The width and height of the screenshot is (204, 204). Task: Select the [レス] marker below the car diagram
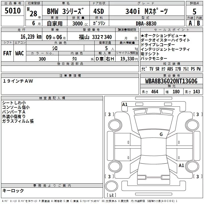(111, 196)
